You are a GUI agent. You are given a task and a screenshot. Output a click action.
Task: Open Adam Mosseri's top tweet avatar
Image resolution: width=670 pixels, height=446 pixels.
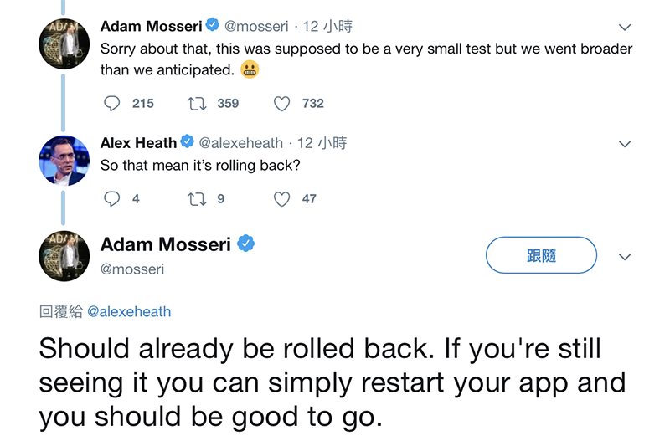64,44
